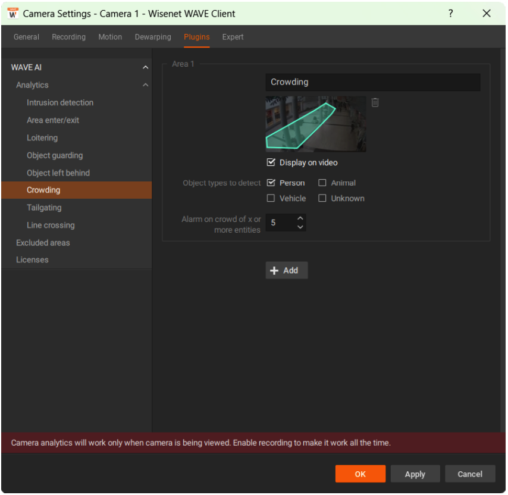Enable the Vehicle object type
The image size is (508, 495).
(x=271, y=198)
